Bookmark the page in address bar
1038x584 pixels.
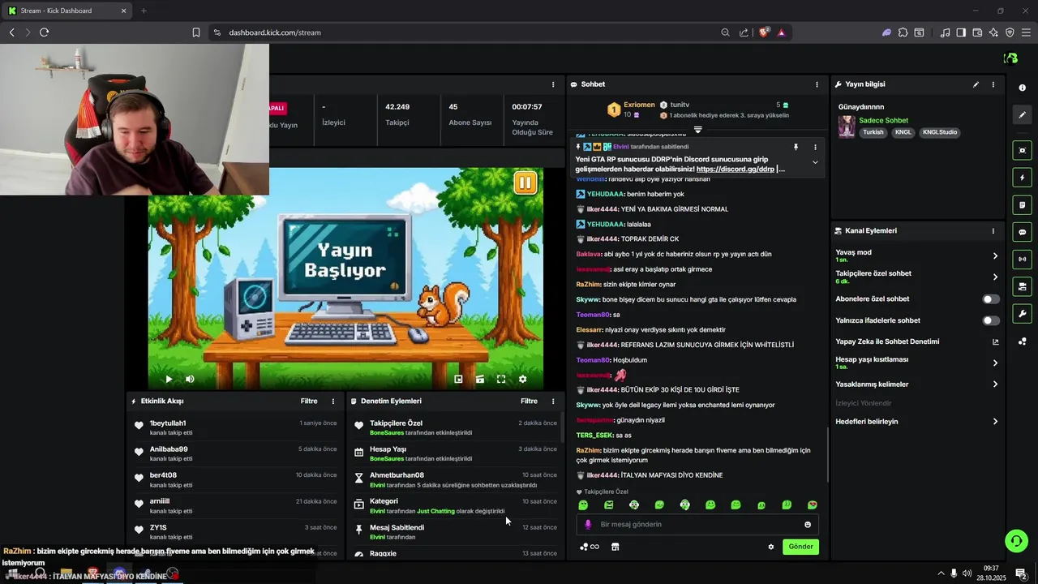point(196,32)
